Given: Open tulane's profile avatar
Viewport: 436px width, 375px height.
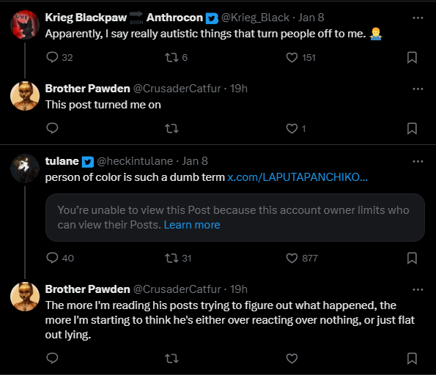Looking at the screenshot, I should click(25, 168).
